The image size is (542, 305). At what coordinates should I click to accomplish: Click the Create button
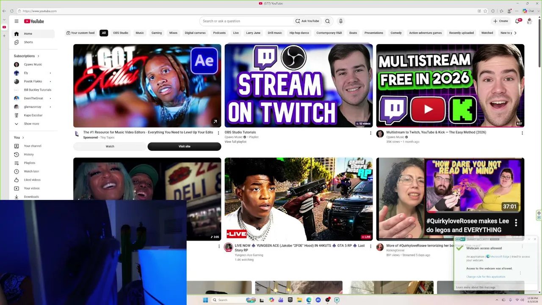501,21
